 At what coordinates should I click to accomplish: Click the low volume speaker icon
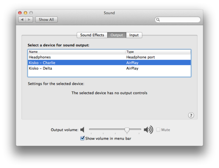coord(82,129)
